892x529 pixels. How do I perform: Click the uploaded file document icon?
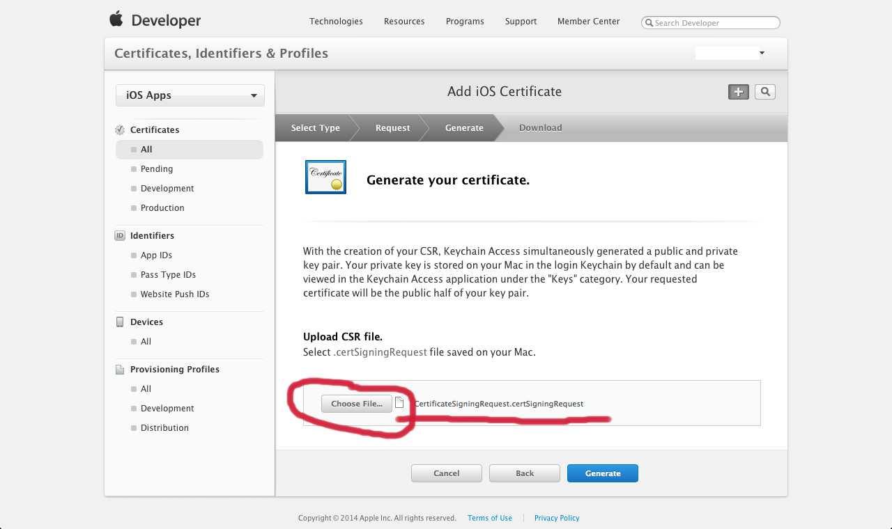(x=399, y=403)
